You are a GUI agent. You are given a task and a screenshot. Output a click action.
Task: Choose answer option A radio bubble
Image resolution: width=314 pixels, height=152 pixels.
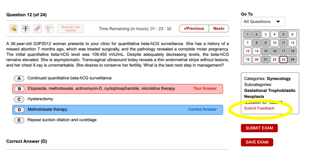19,78
